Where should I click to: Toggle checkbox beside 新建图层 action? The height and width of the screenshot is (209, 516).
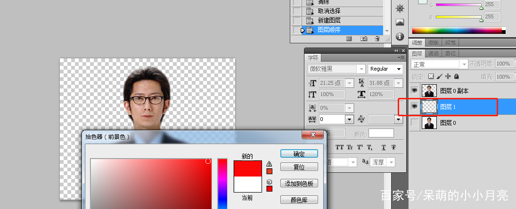[296, 21]
